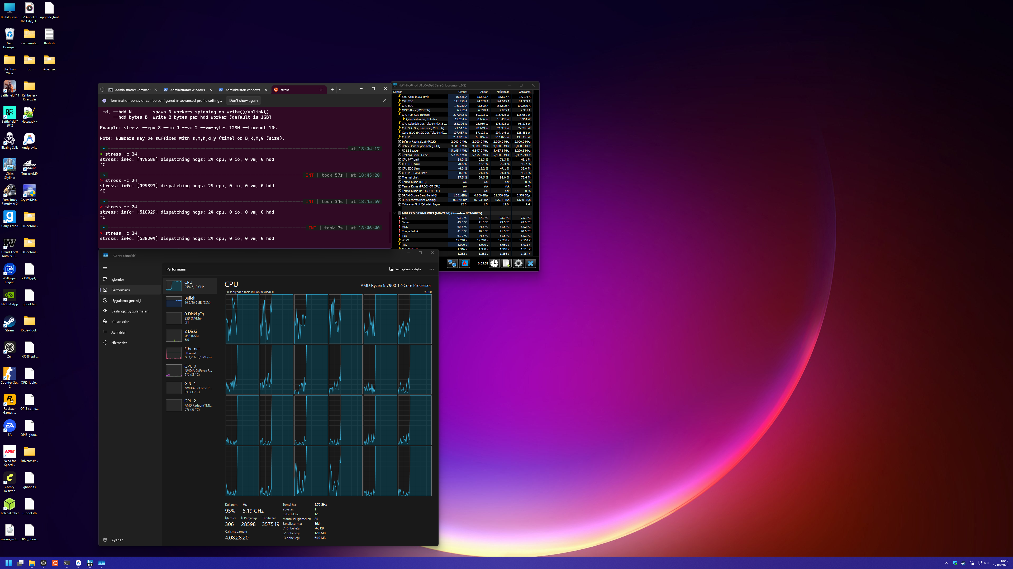Select GPU 1 performance entry

pyautogui.click(x=190, y=387)
